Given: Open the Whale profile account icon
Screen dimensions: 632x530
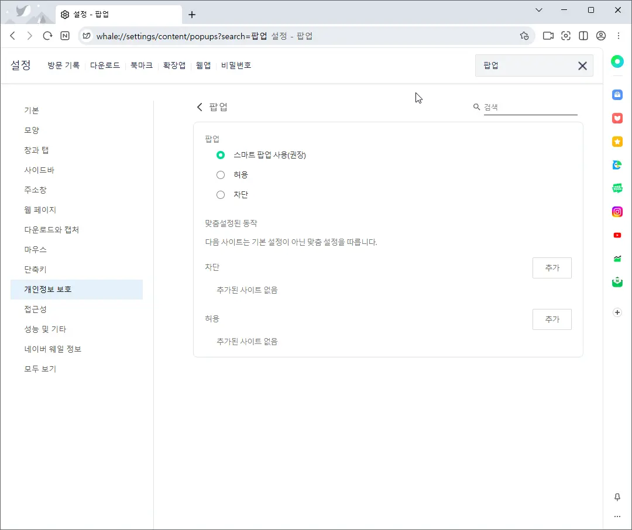Looking at the screenshot, I should coord(600,35).
